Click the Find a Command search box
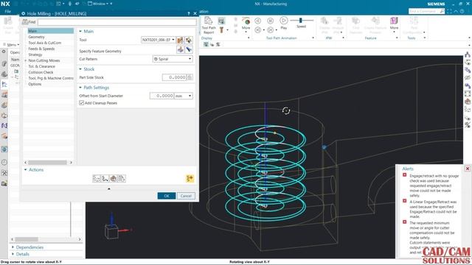This screenshot has height=265, width=472. click(426, 11)
